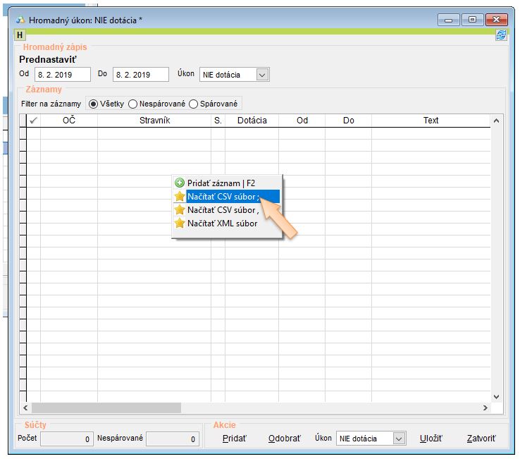
Task: Click the Od date input field
Action: pyautogui.click(x=62, y=74)
